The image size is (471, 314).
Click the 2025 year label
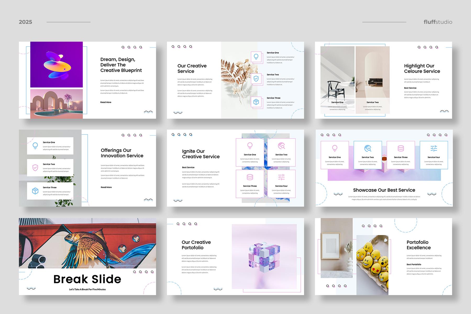coord(25,22)
